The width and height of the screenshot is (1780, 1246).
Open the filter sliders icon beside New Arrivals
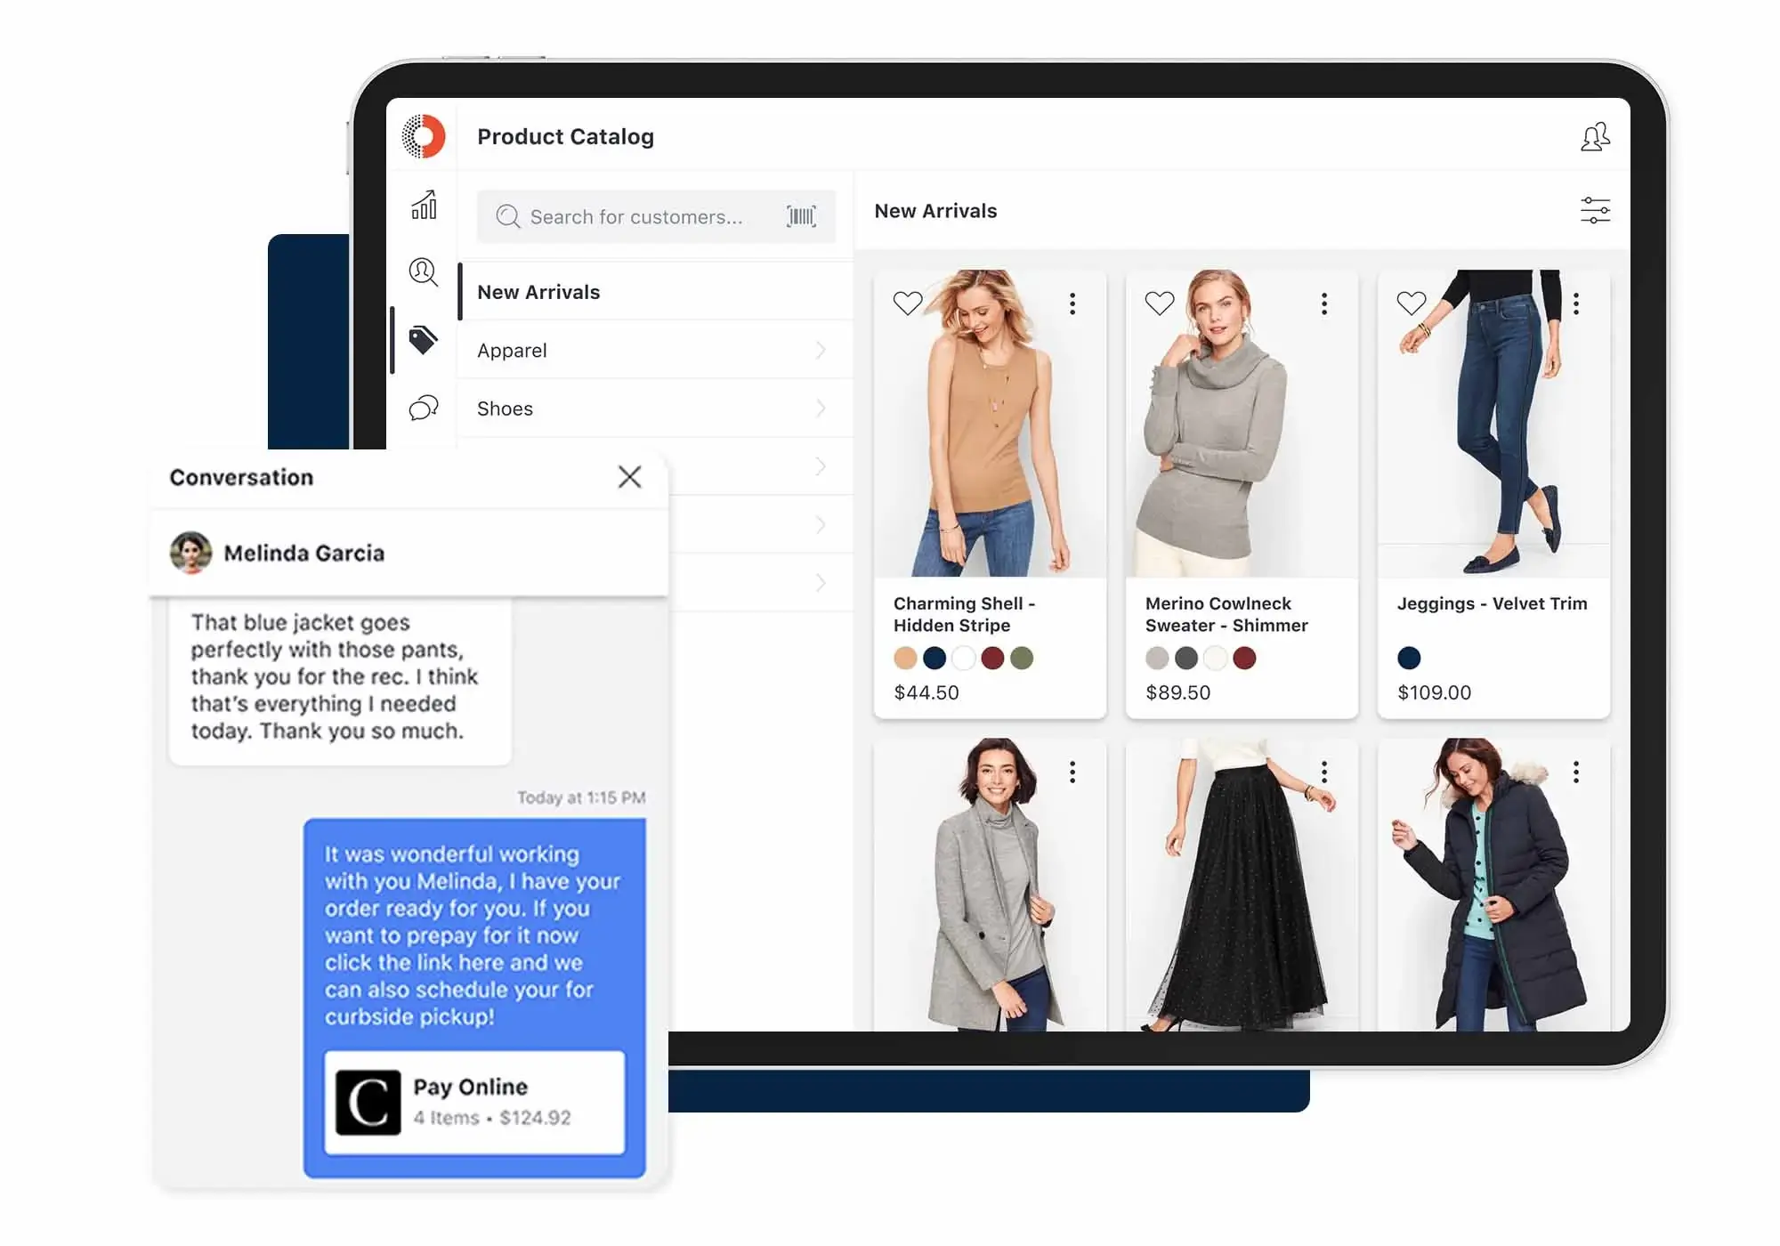pyautogui.click(x=1595, y=211)
